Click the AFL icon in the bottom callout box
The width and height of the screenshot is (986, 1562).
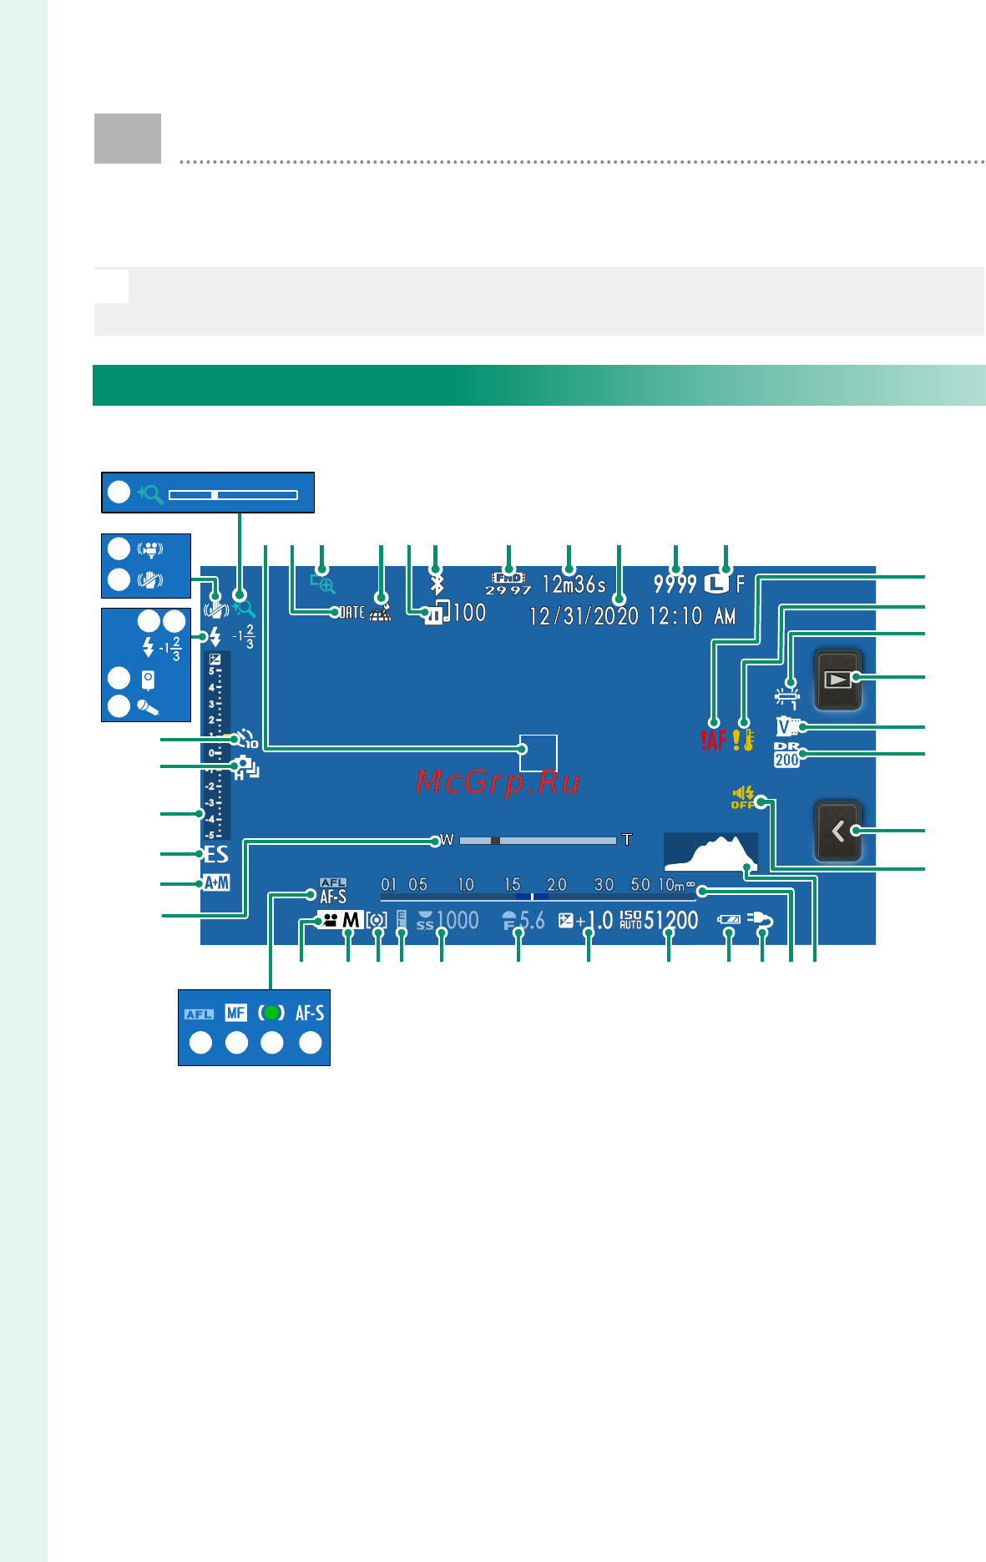click(x=200, y=1014)
